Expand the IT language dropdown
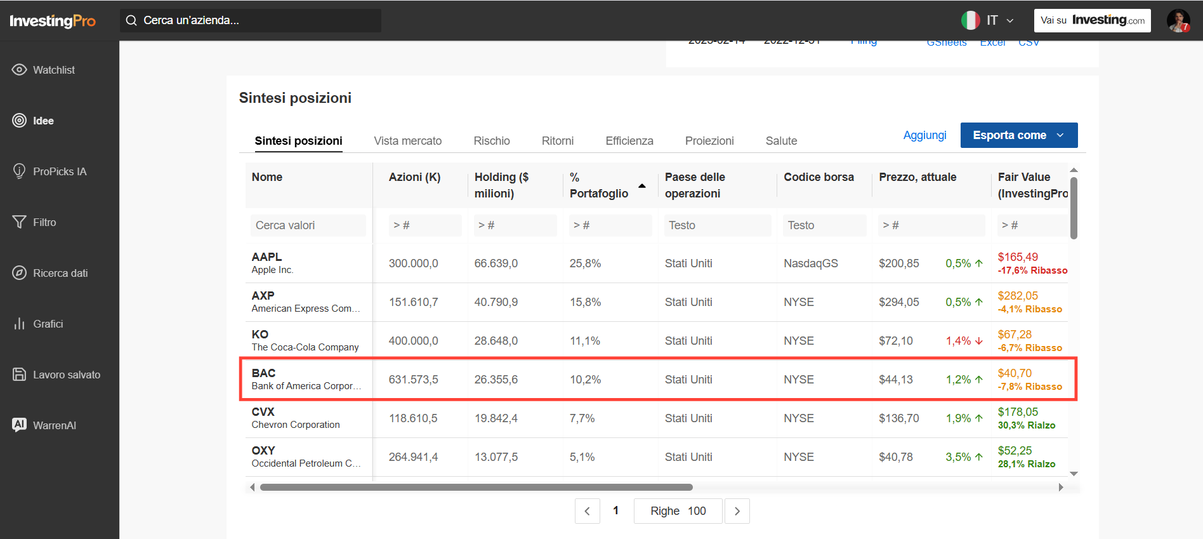Viewport: 1203px width, 539px height. [988, 20]
